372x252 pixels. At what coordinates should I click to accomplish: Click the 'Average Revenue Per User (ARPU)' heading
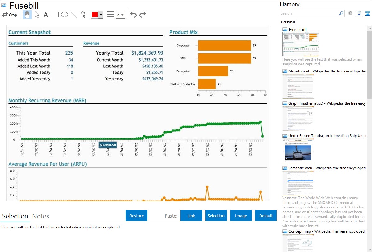(48, 164)
